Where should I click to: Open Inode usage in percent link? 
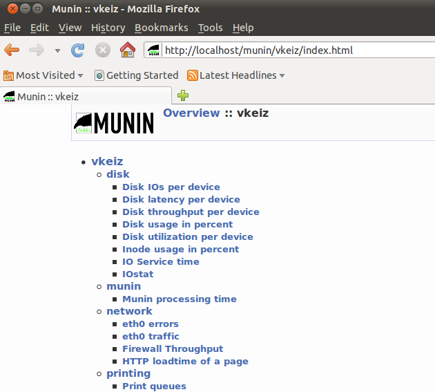pos(181,249)
